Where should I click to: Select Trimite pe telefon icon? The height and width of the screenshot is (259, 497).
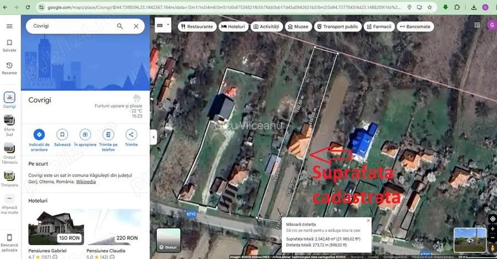(x=108, y=134)
